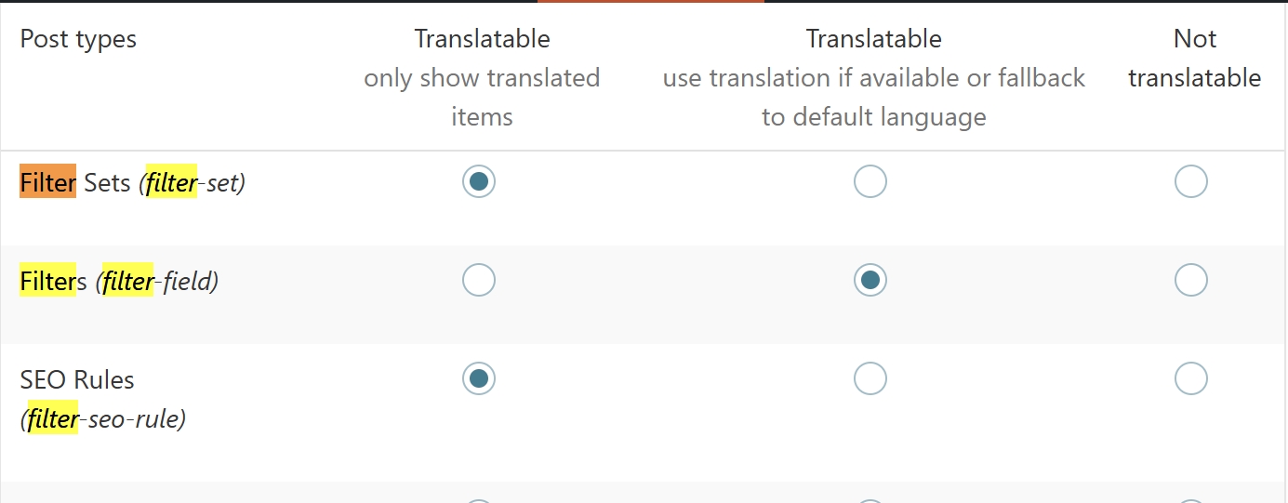Image resolution: width=1288 pixels, height=503 pixels.
Task: Click the 'Post types' column header
Action: [78, 39]
